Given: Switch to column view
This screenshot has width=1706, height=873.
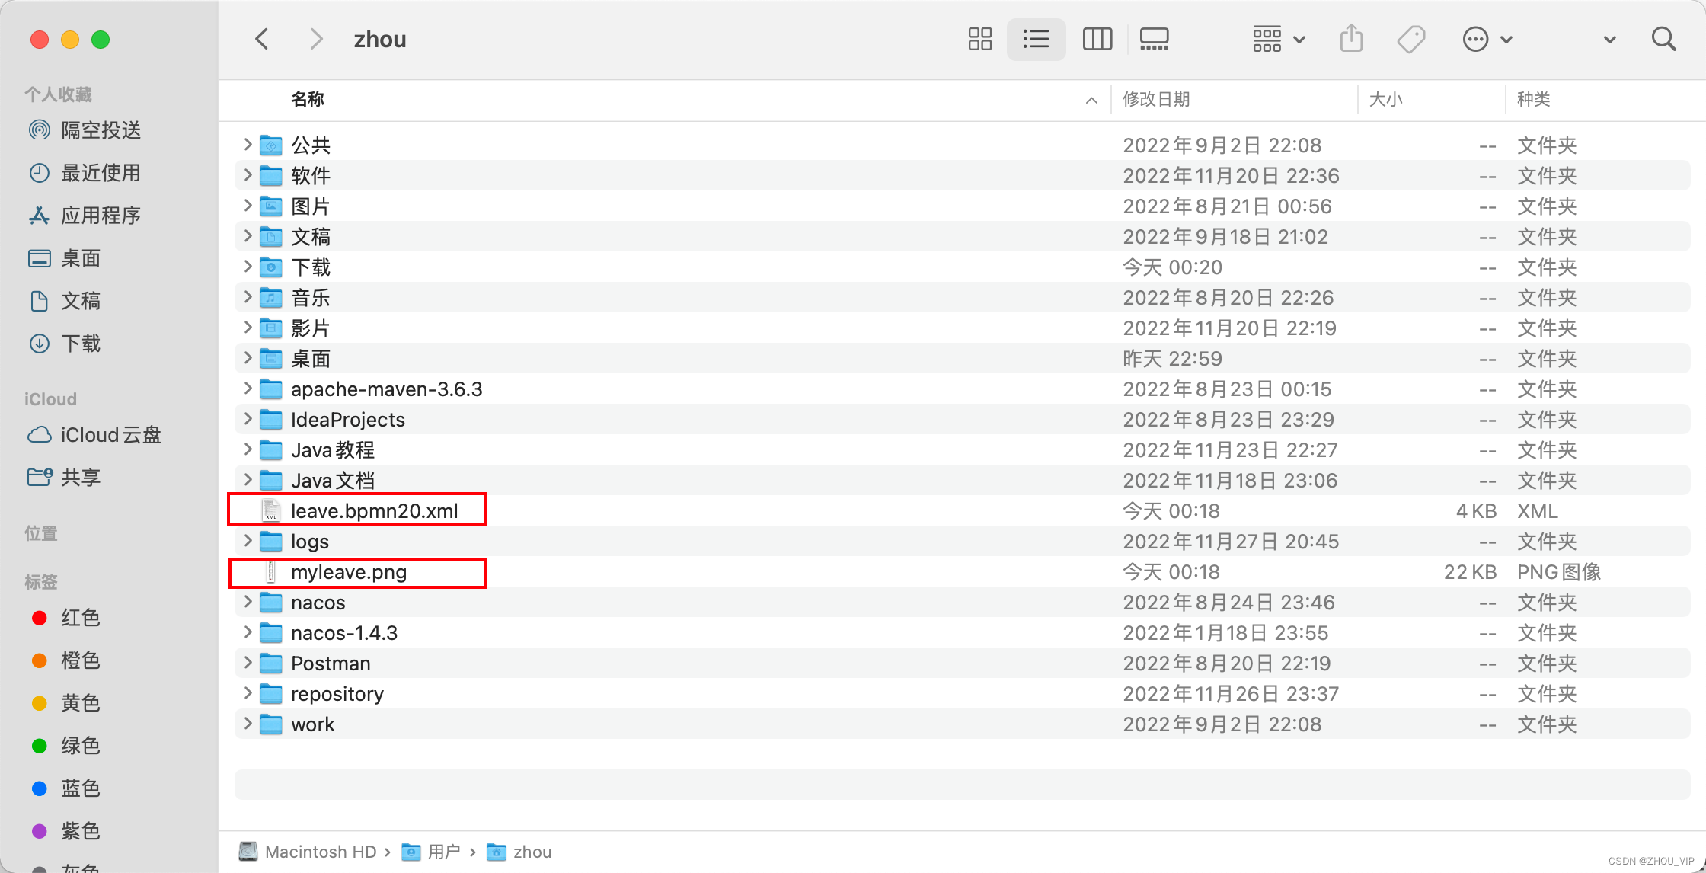Looking at the screenshot, I should 1097,39.
